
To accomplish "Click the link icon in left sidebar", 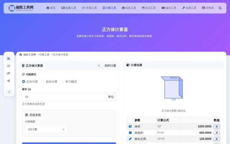I will (x=9, y=73).
